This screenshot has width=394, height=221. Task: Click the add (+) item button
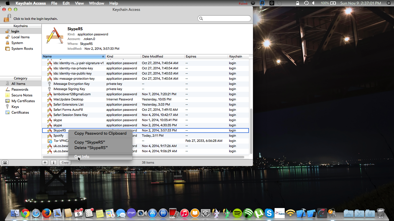(45, 163)
